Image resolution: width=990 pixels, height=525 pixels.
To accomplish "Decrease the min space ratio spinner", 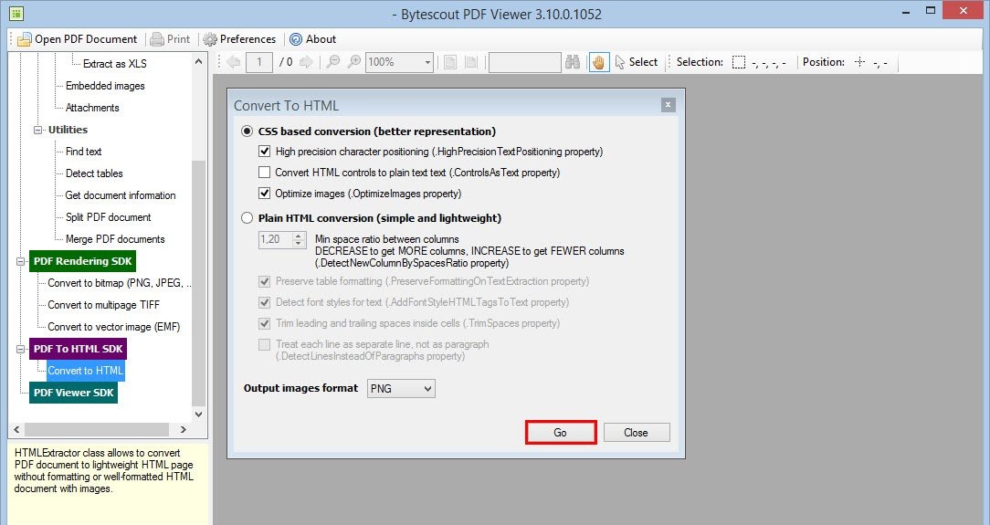I will pos(299,244).
